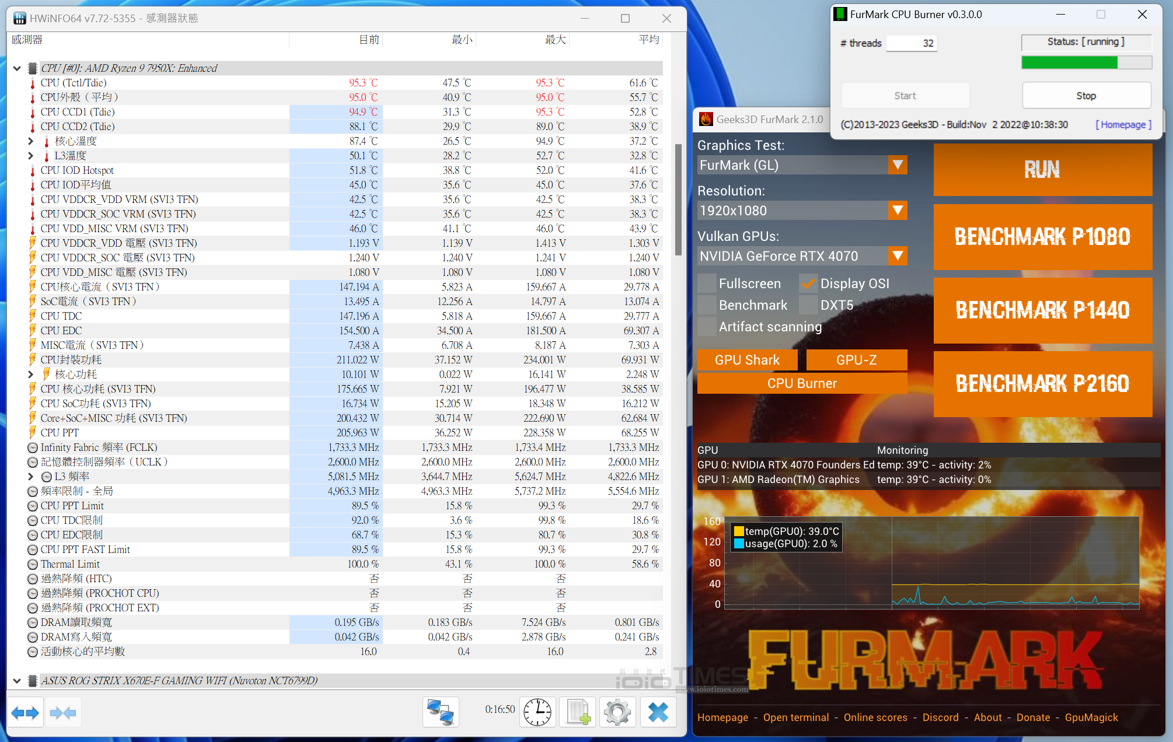Open Online scores link in FurMark
This screenshot has width=1173, height=742.
(875, 717)
